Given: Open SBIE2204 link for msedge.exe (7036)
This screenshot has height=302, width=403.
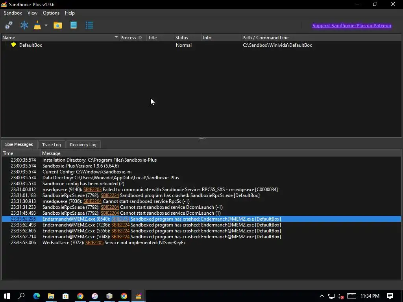Looking at the screenshot, I should click(92, 201).
